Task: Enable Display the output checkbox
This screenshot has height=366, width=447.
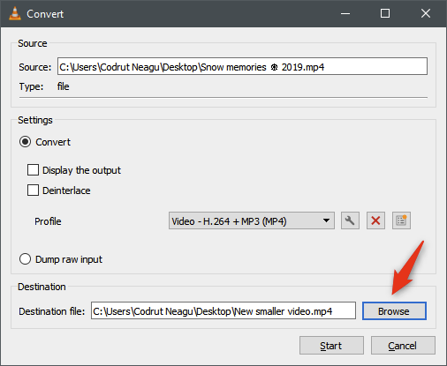Action: [x=33, y=170]
